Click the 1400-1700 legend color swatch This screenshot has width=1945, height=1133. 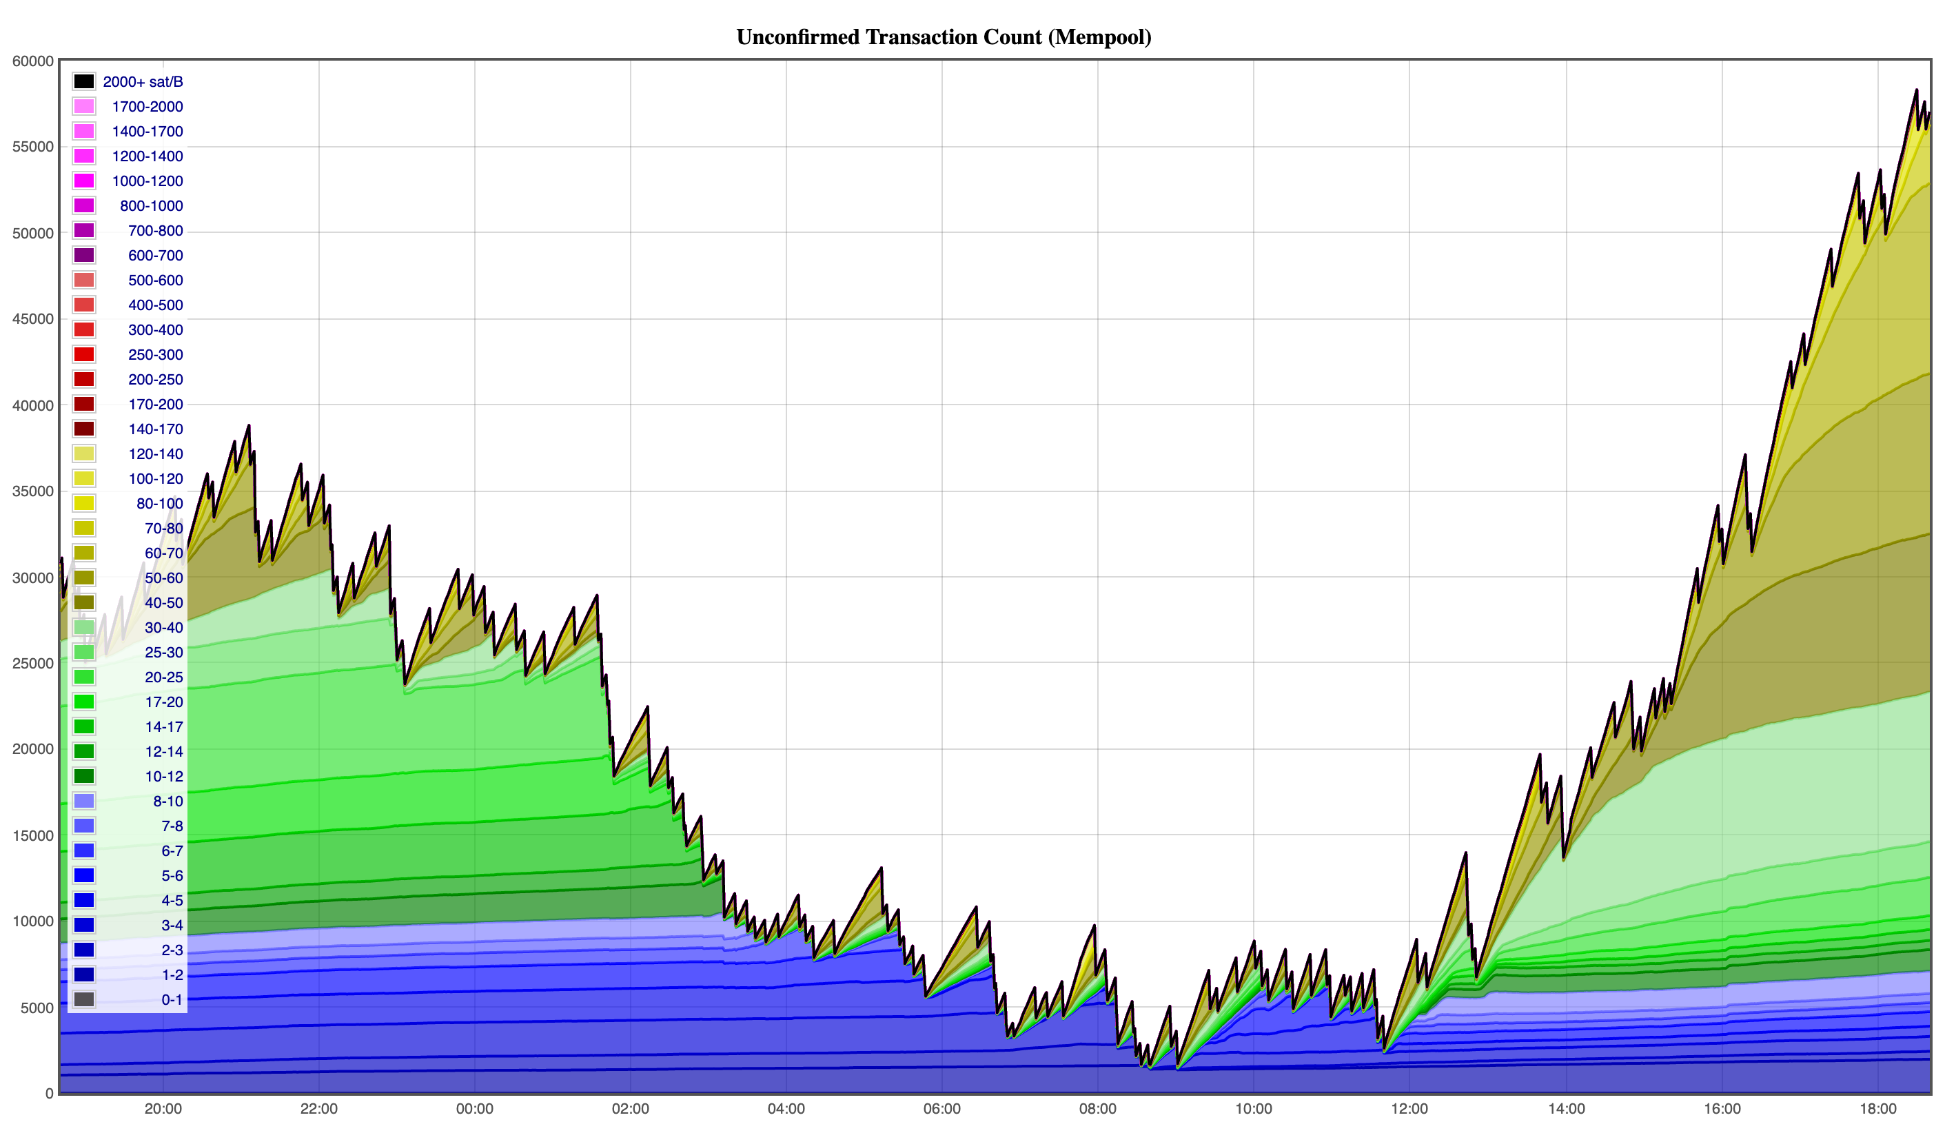[x=84, y=131]
